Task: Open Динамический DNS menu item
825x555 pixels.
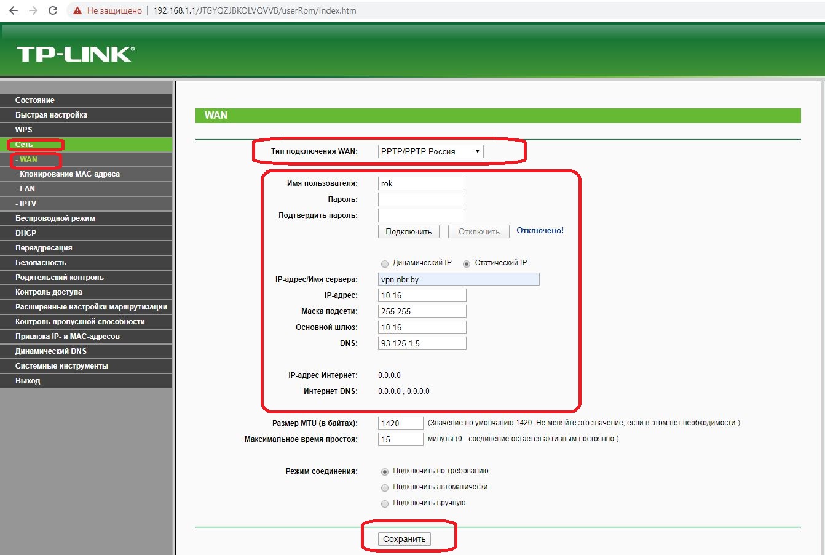Action: coord(86,351)
